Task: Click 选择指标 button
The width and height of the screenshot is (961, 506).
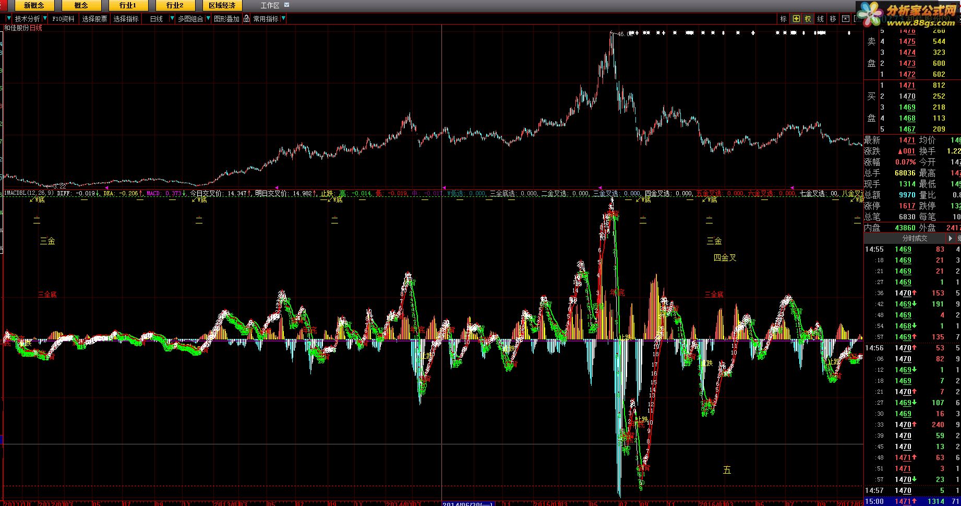Action: [x=126, y=19]
